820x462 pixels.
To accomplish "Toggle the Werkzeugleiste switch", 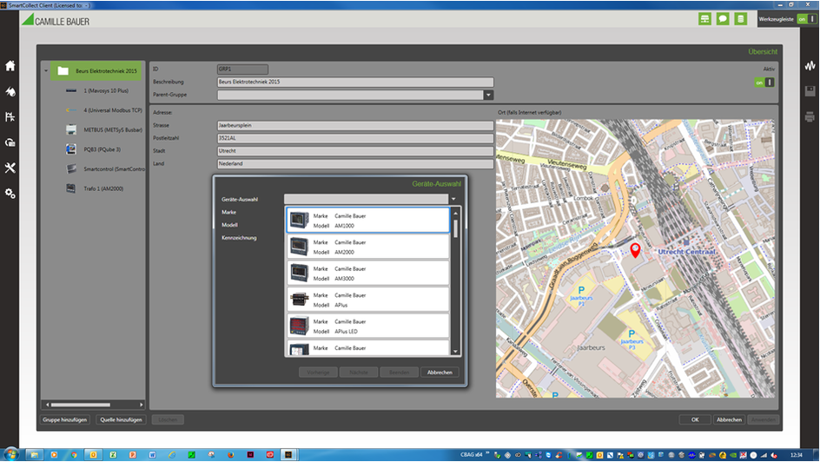I will point(806,19).
